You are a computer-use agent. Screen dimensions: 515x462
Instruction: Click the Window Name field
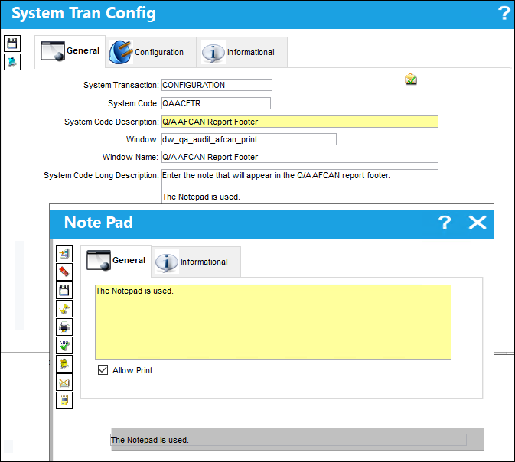click(x=300, y=157)
